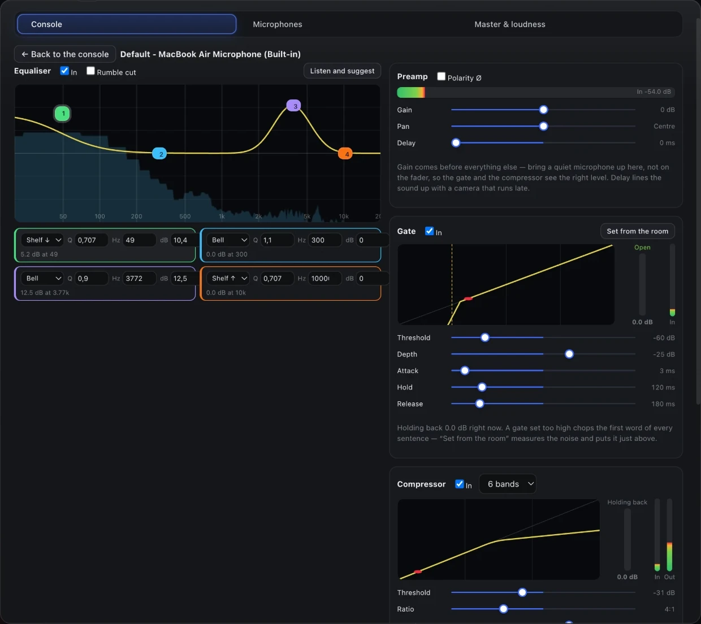The height and width of the screenshot is (624, 701).
Task: Enable Polarity inversion checkbox
Action: (442, 77)
